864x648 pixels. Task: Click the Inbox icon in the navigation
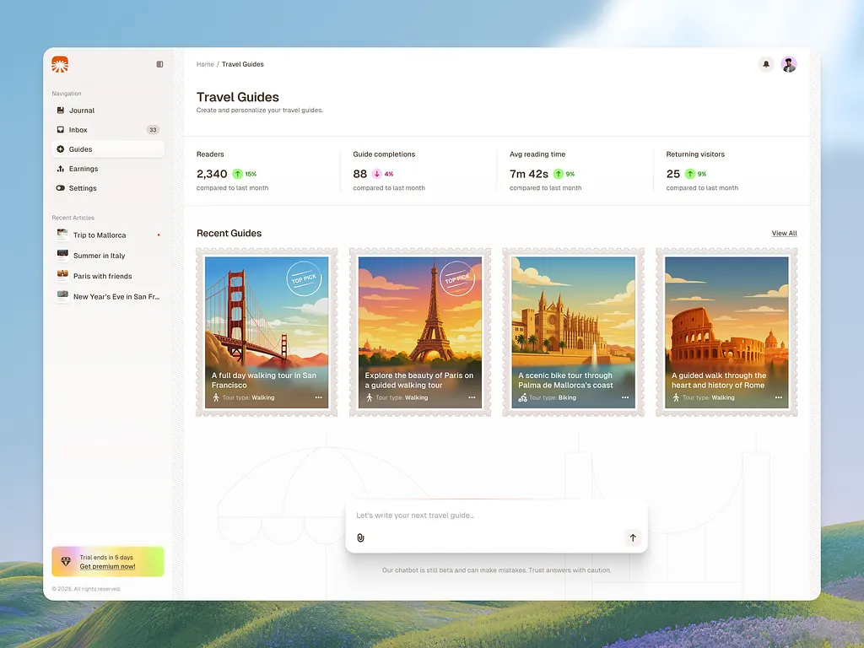(61, 129)
